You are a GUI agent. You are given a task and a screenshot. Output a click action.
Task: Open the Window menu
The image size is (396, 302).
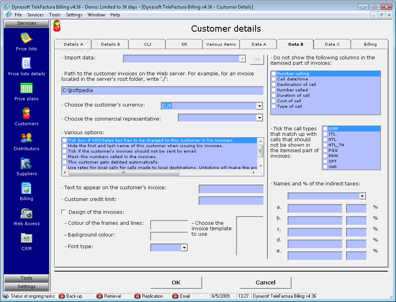tap(96, 15)
